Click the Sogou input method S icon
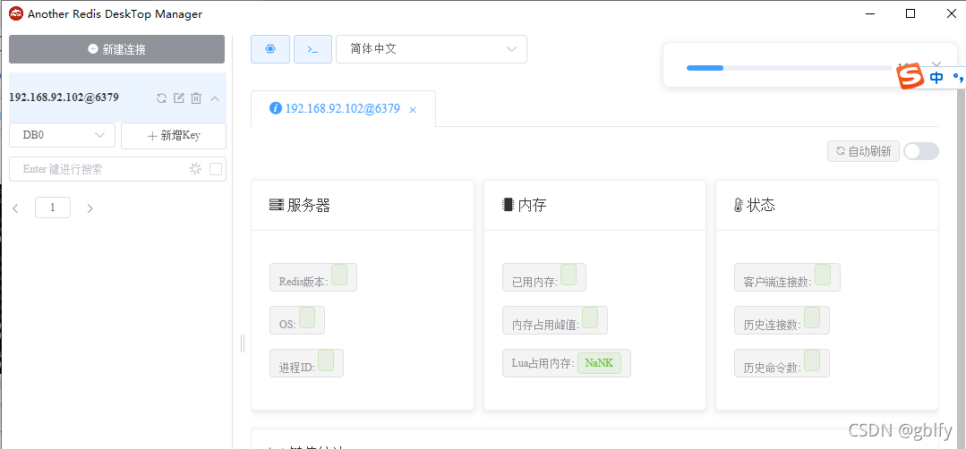Viewport: 966px width, 449px height. [910, 77]
